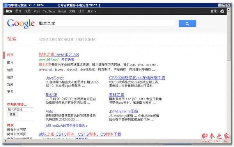234x147 pixels.
Task: Open 文档 in the top bar
Action: (x=72, y=11)
